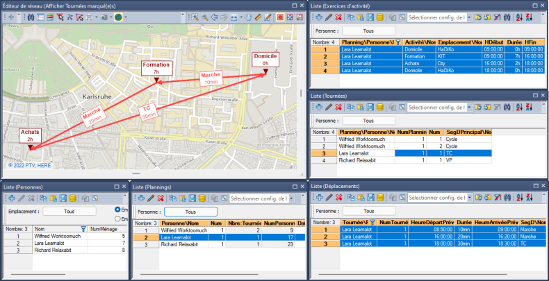Select the ruler measure tool in map toolbar

click(x=259, y=17)
